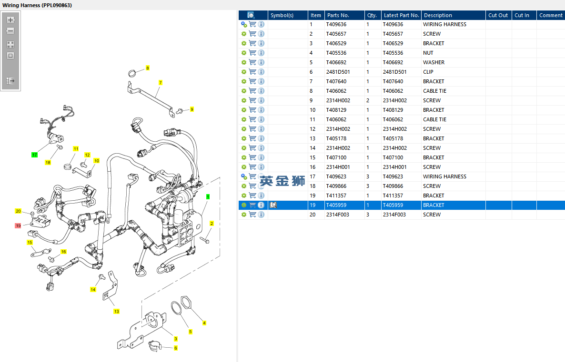Select part number T409866 cell
Image resolution: width=565 pixels, height=362 pixels.
(336, 186)
